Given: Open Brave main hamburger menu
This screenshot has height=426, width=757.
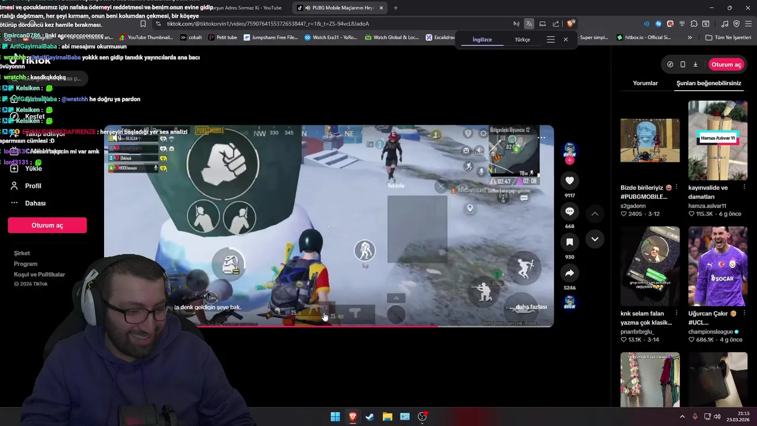Looking at the screenshot, I should tap(748, 24).
